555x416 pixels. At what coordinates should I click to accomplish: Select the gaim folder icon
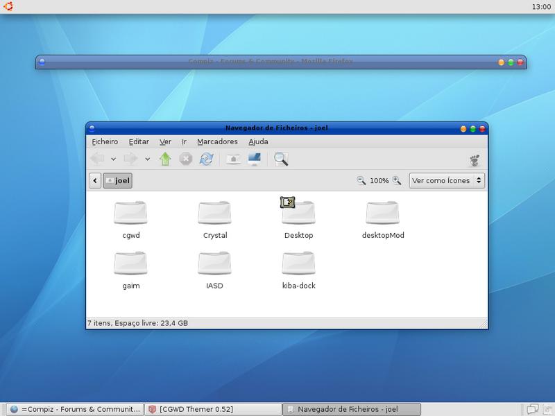130,263
